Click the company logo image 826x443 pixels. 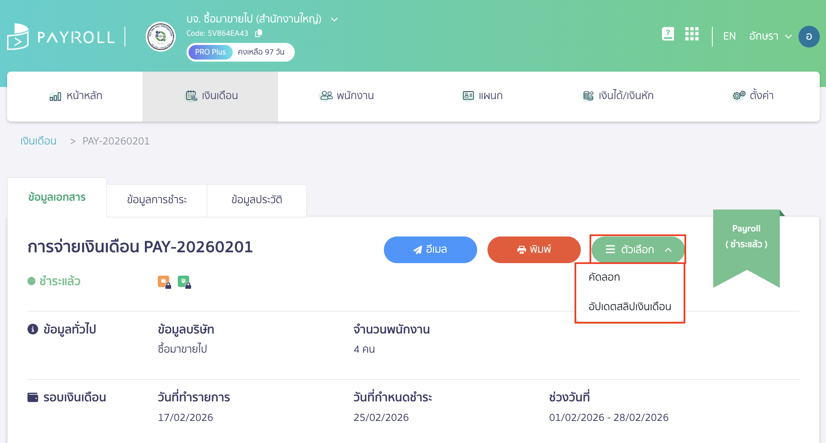(161, 37)
